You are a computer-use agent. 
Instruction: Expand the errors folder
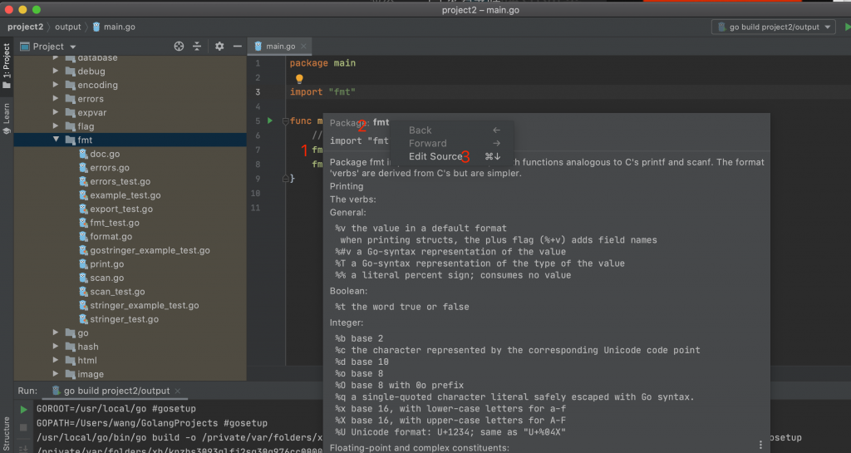56,98
